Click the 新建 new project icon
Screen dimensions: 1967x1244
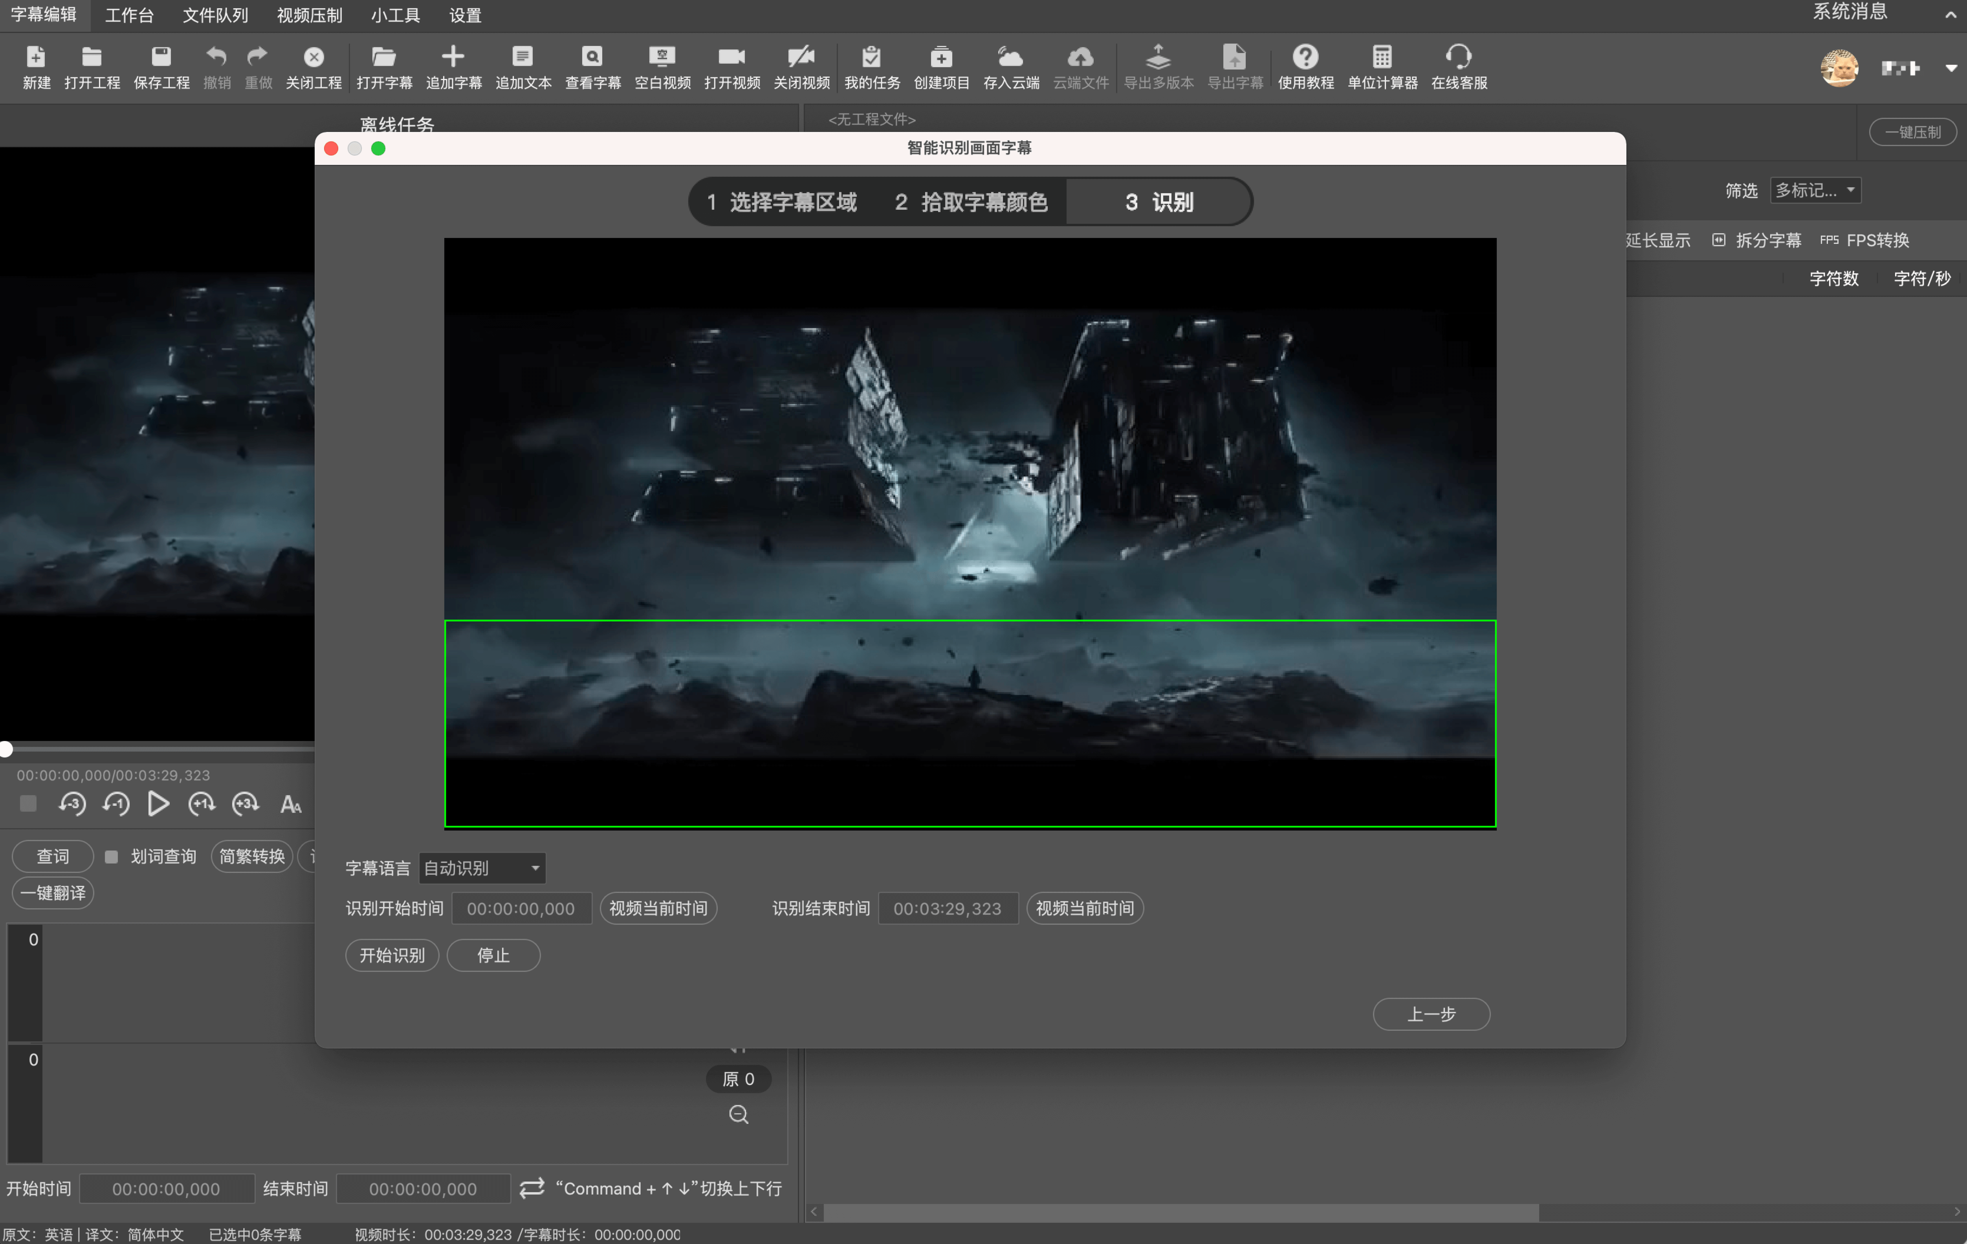click(36, 57)
